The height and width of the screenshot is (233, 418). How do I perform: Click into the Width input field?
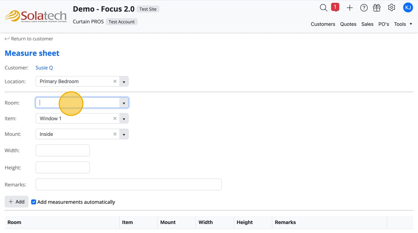coord(63,151)
